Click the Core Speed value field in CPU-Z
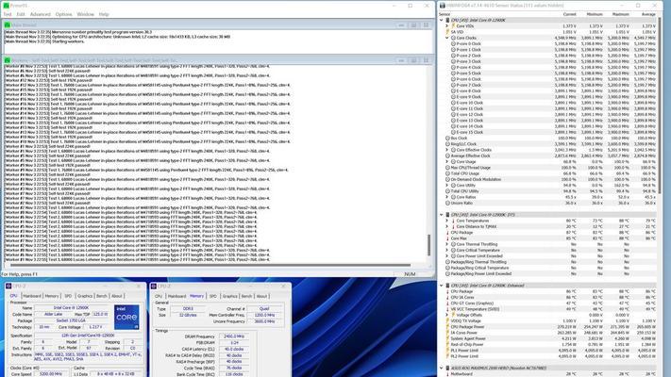The height and width of the screenshot is (377, 671). point(51,374)
